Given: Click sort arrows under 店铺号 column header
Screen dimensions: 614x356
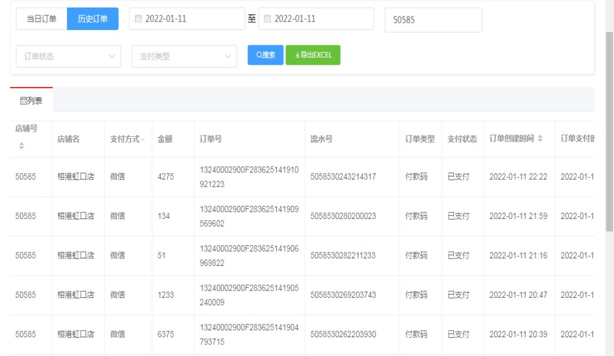Looking at the screenshot, I should click(22, 145).
